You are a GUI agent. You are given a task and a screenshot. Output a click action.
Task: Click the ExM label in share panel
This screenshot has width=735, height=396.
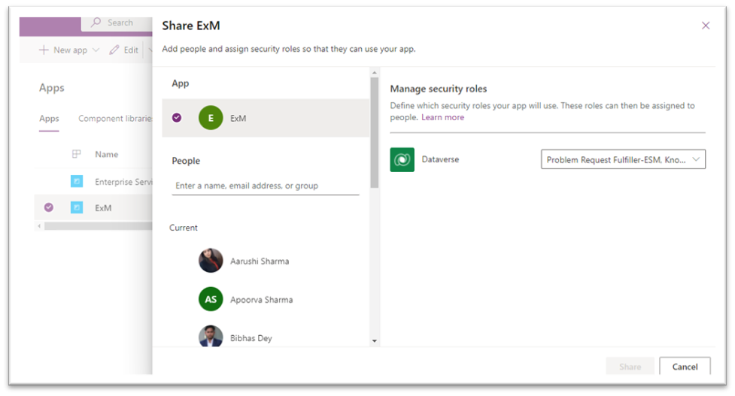238,119
